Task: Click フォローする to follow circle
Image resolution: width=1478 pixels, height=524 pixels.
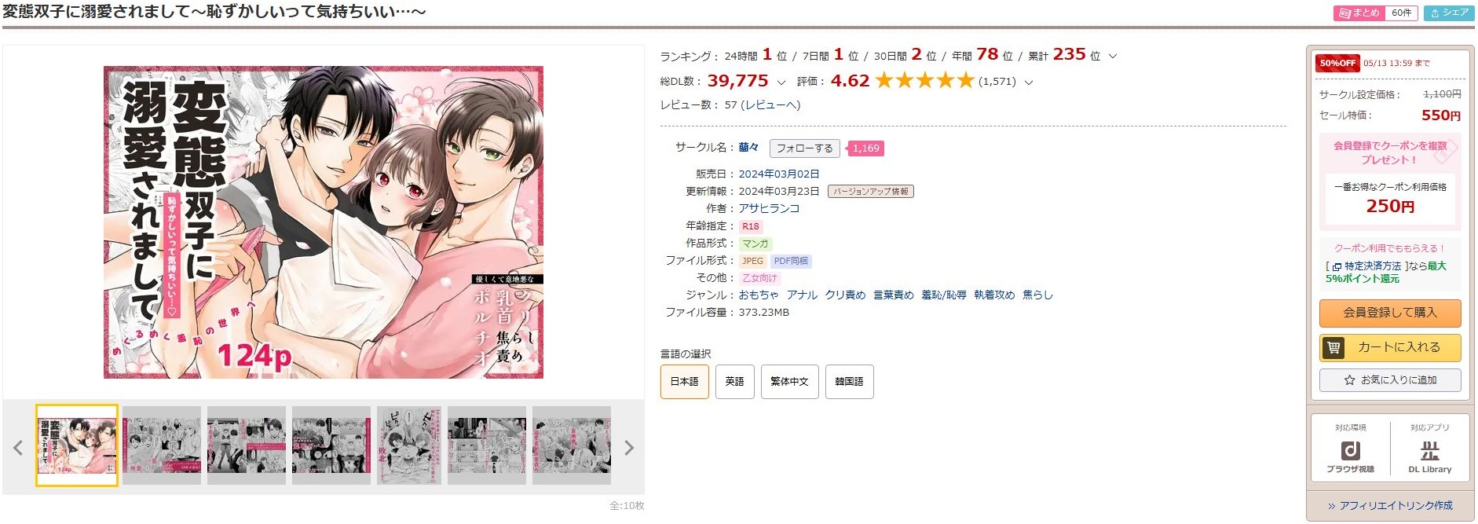Action: click(805, 148)
